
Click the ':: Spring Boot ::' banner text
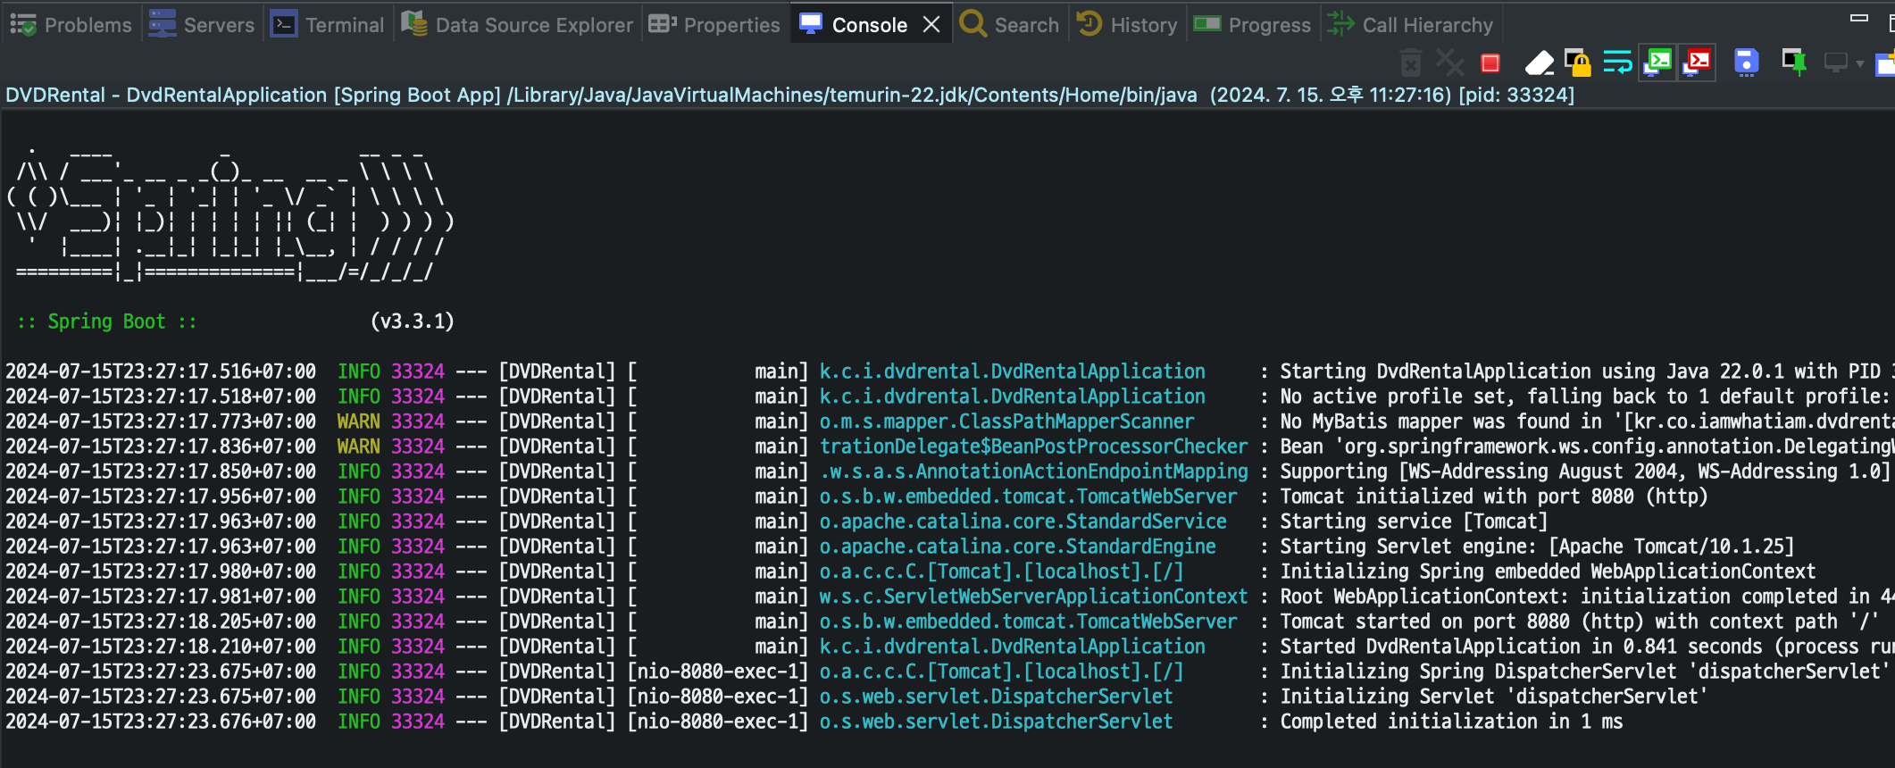coord(107,321)
